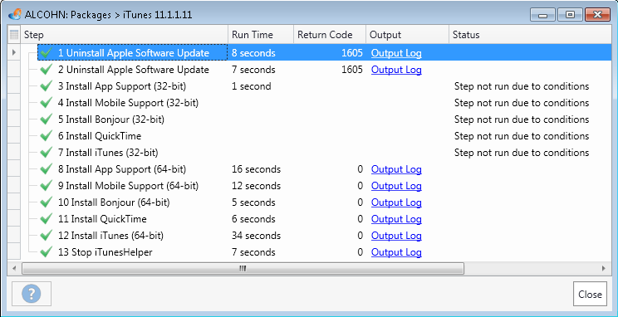Select step 2 Uninstall Apple Software Update
This screenshot has height=317, width=618.
tap(133, 70)
